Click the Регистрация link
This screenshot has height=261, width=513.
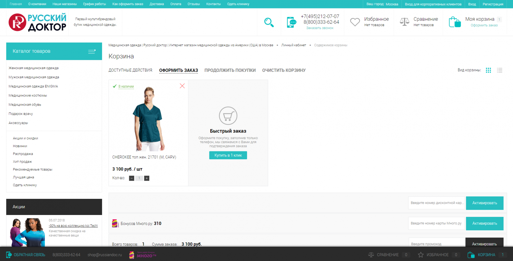point(493,4)
